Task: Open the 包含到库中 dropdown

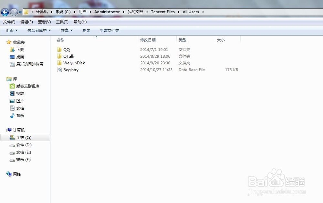Action: (x=39, y=30)
